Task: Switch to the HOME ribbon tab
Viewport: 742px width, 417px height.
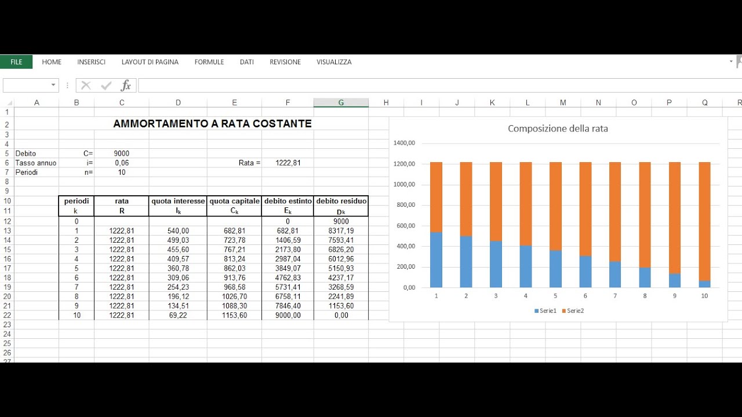Action: [x=52, y=62]
